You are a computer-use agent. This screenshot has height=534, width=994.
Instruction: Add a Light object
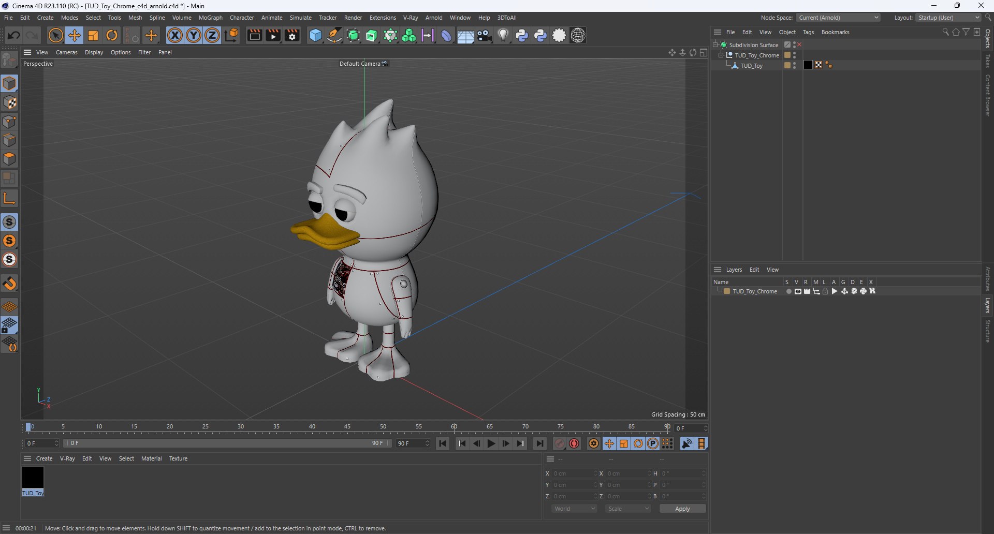[x=503, y=35]
